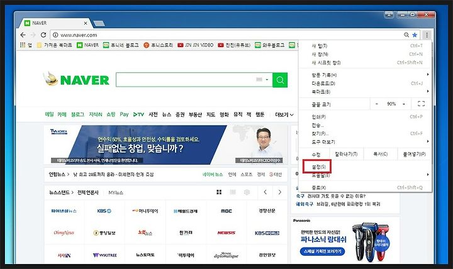Open the 연합뉴스 headline link
The height and width of the screenshot is (269, 453).
tap(113, 174)
